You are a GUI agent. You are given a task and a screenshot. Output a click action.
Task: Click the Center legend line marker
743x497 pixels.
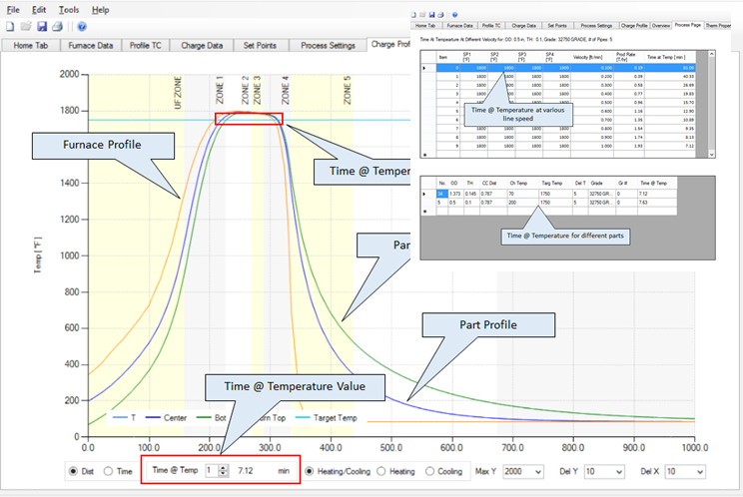pos(153,418)
